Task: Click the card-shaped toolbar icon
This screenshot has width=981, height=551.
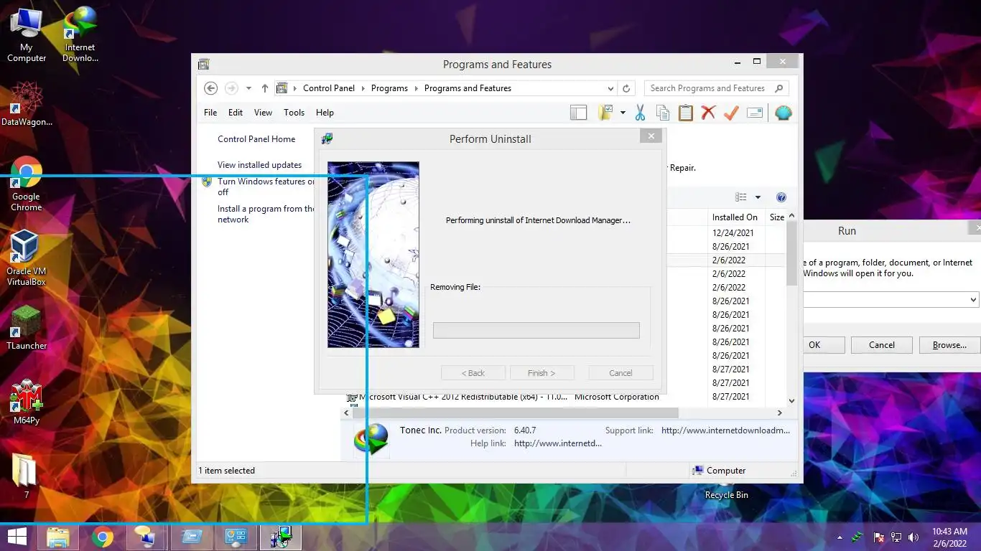Action: (x=754, y=113)
